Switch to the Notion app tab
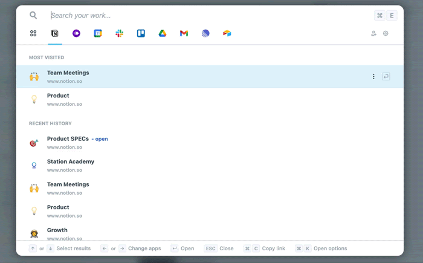Viewport: 423px width, 263px height. point(55,33)
